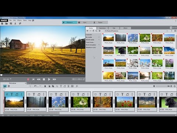Click the fullscreen preview icon beside zoom percentage
Screen dimensions: 177x133
pos(84,79)
